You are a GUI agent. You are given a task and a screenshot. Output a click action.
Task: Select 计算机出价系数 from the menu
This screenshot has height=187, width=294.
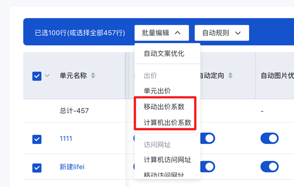point(167,123)
